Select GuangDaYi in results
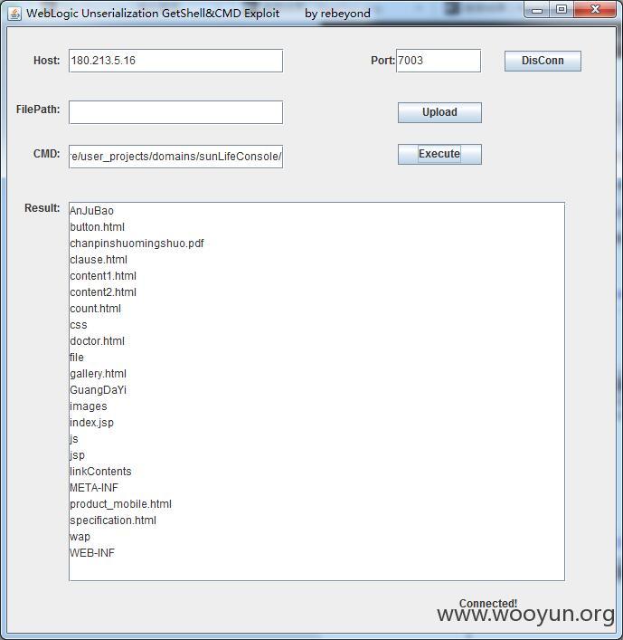The image size is (623, 640). click(x=98, y=390)
